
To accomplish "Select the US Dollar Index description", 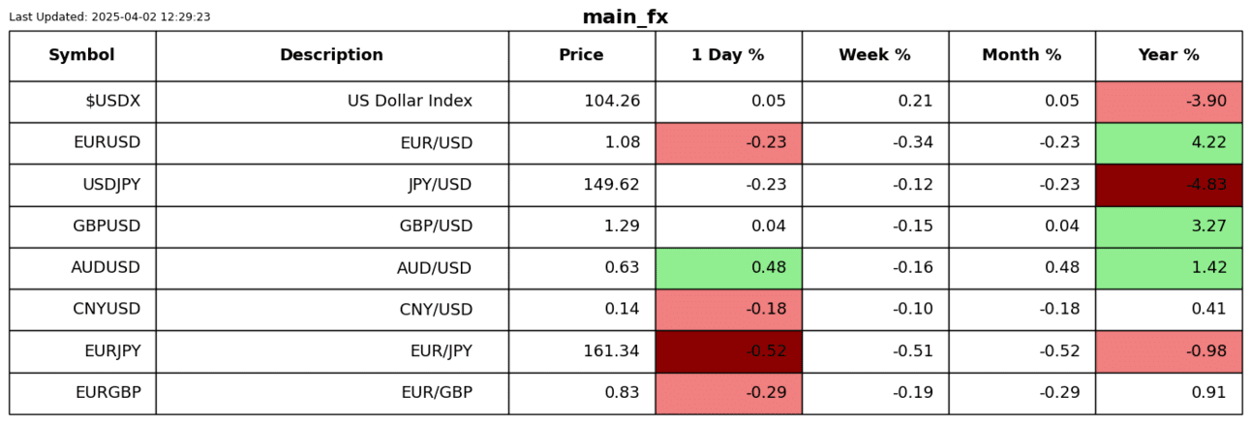I will coord(410,101).
